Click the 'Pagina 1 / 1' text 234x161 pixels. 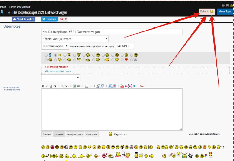[x=120, y=134]
